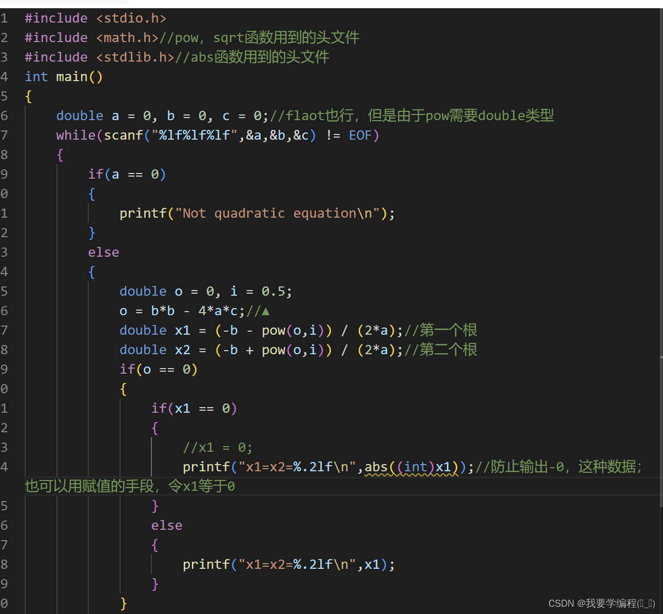The height and width of the screenshot is (614, 663).
Task: Click the 'double x2' declaration
Action: 155,350
